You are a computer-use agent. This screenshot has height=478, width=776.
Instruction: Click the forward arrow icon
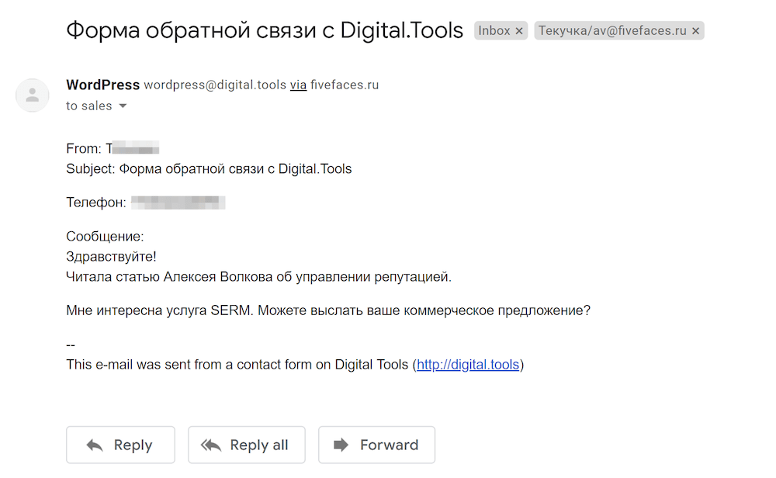341,445
